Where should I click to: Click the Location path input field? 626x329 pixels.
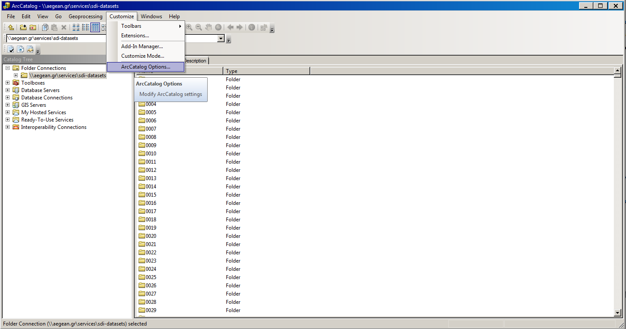coord(111,38)
